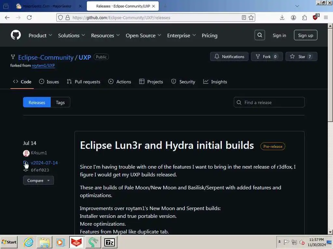The width and height of the screenshot is (333, 249).
Task: Open the Issues tab
Action: pyautogui.click(x=49, y=82)
